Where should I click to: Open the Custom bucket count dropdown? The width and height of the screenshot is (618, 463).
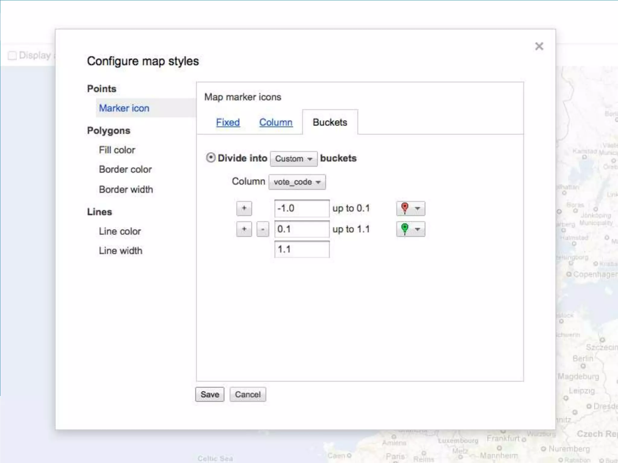(x=293, y=159)
